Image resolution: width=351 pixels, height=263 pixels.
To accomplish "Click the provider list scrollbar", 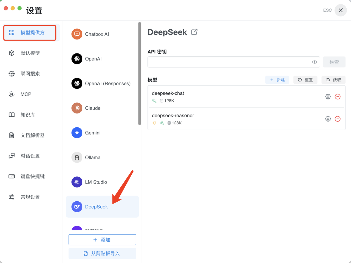I will pyautogui.click(x=140, y=74).
